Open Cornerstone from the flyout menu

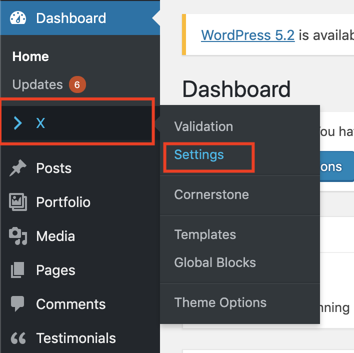coord(211,194)
